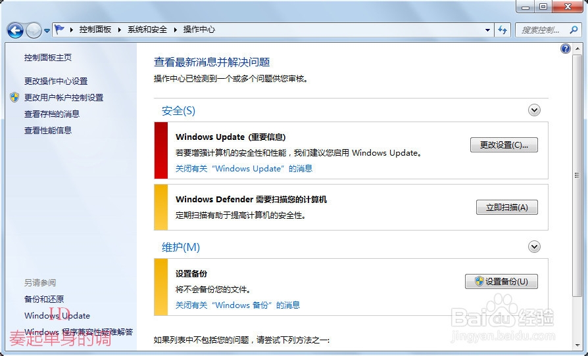This screenshot has width=588, height=356.
Task: Click 立即扫描(A) button
Action: 507,208
